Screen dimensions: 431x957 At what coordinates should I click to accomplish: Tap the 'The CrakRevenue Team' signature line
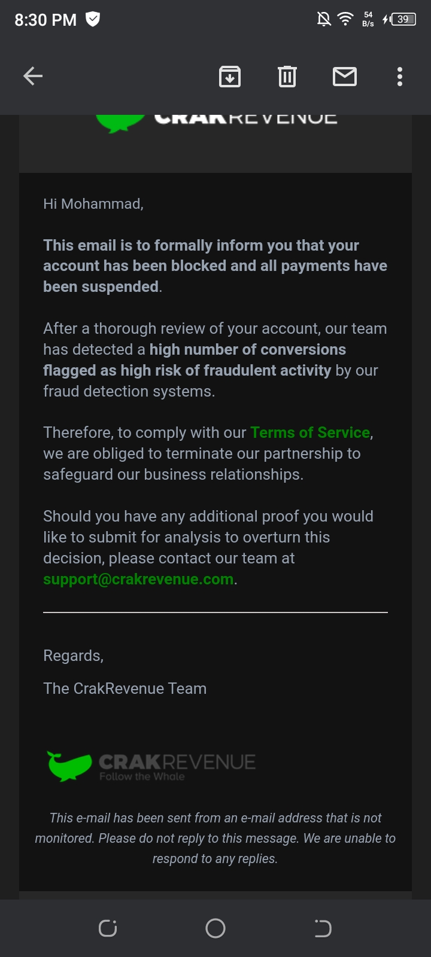tap(125, 688)
